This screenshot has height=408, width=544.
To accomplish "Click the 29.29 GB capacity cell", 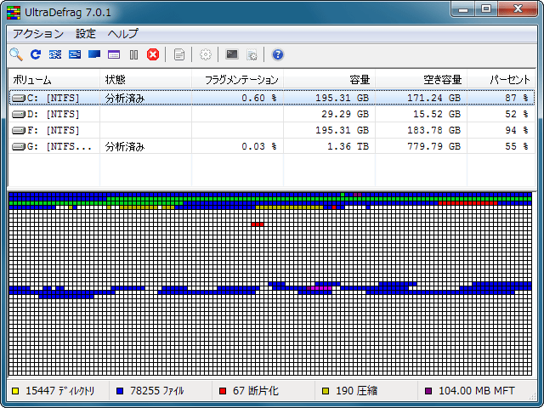I will (x=345, y=114).
